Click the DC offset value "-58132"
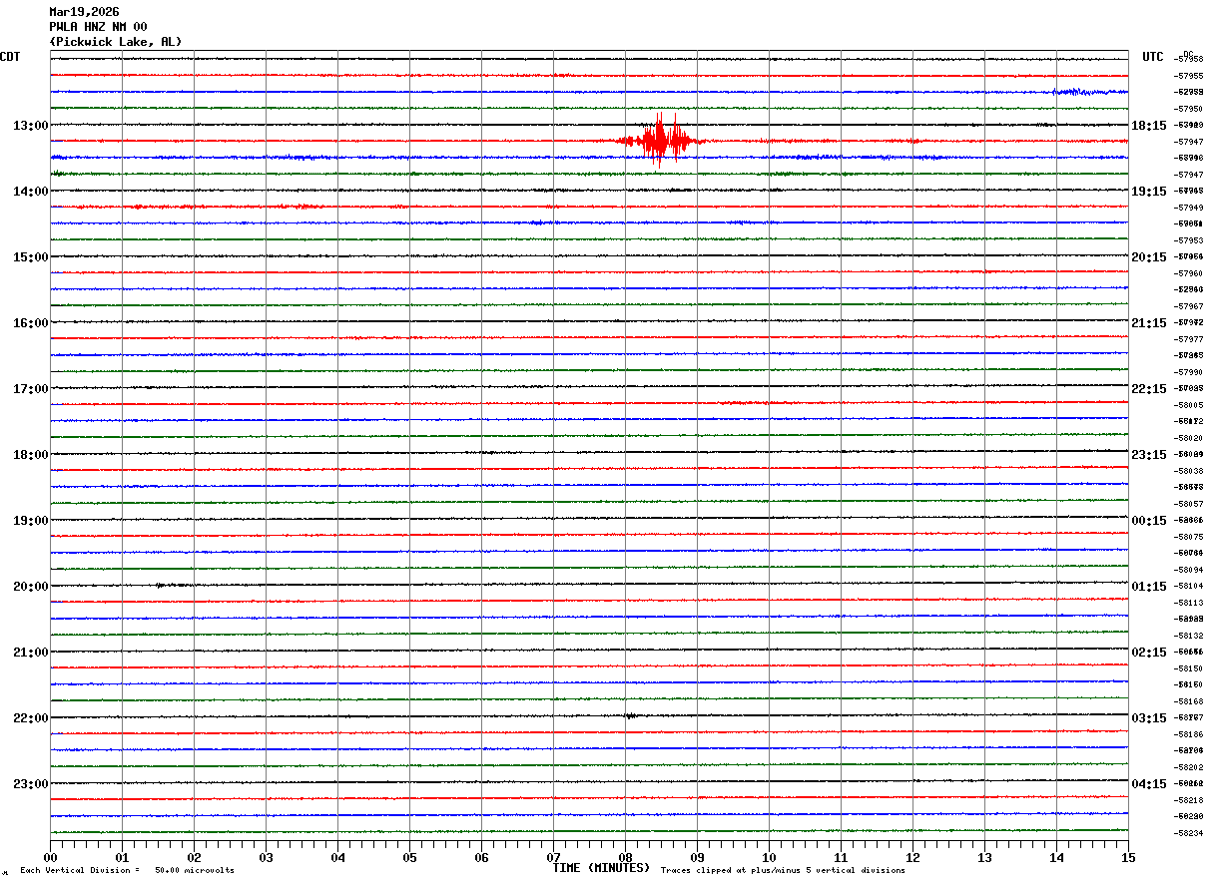Screen dimensions: 1208x884 point(1189,636)
